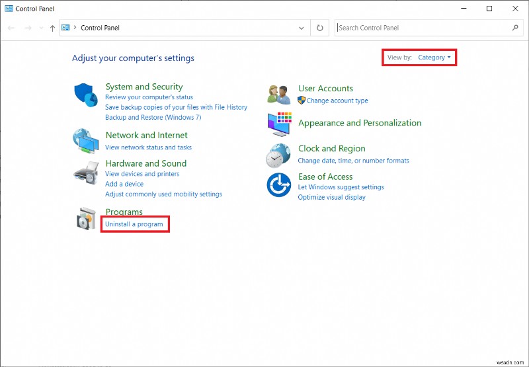Open the Ease of Access icon

click(278, 186)
